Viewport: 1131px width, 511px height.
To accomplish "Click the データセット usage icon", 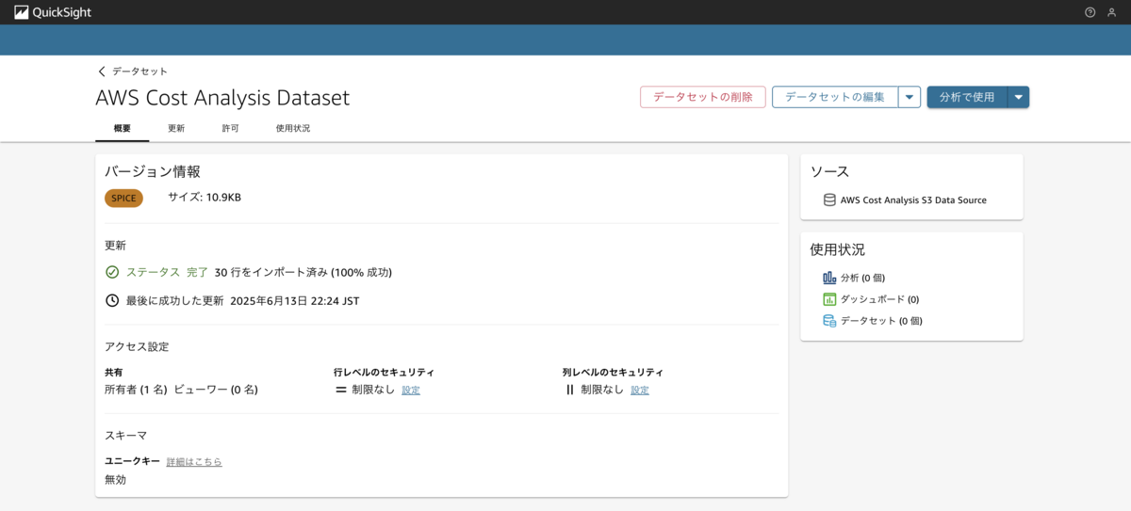I will point(829,321).
